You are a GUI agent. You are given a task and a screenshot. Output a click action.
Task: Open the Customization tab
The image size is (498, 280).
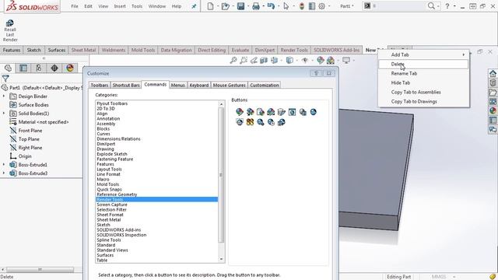tap(265, 85)
